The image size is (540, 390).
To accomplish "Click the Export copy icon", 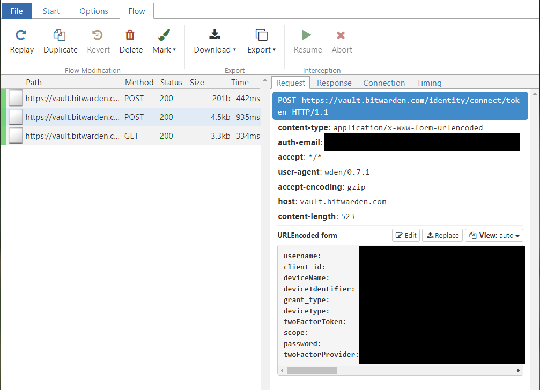I will point(261,35).
